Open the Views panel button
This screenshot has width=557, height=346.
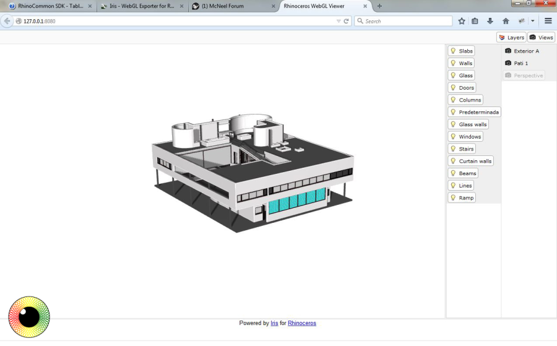(541, 37)
